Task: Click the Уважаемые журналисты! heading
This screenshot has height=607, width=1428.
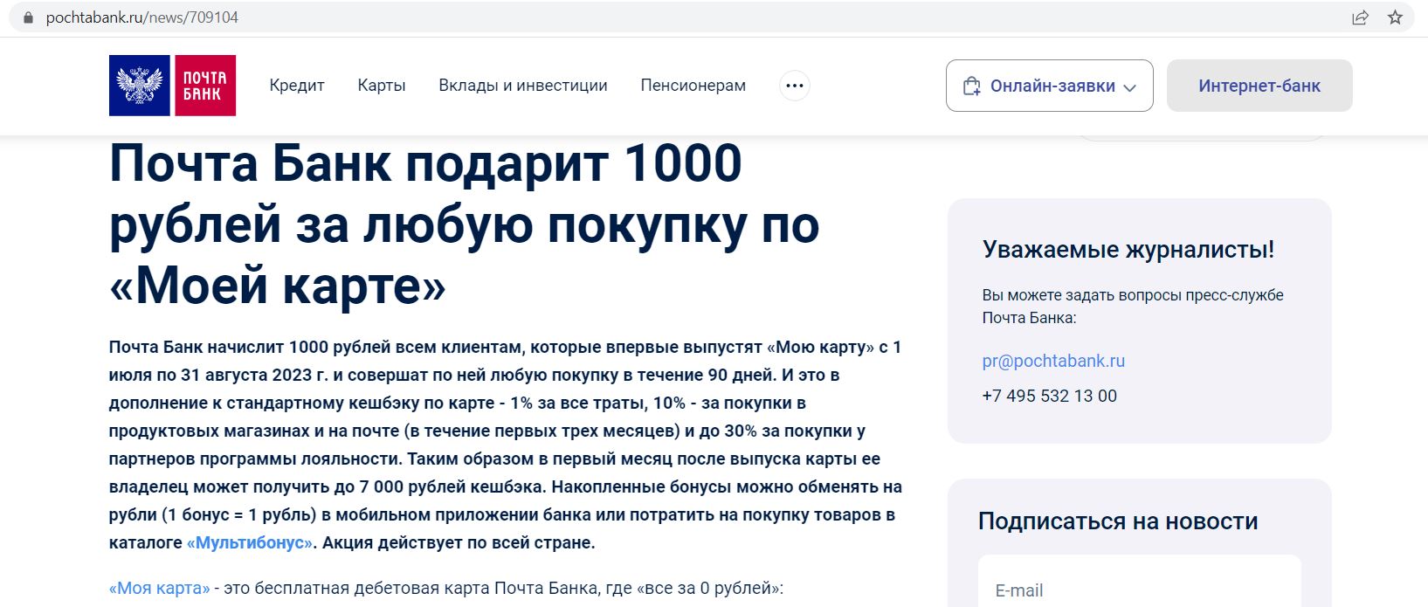Action: [1128, 249]
